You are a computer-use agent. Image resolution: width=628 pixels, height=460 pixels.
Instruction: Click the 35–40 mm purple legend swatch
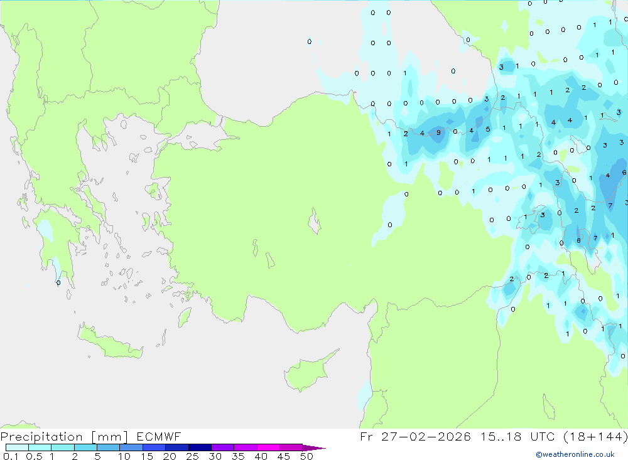[x=246, y=447]
